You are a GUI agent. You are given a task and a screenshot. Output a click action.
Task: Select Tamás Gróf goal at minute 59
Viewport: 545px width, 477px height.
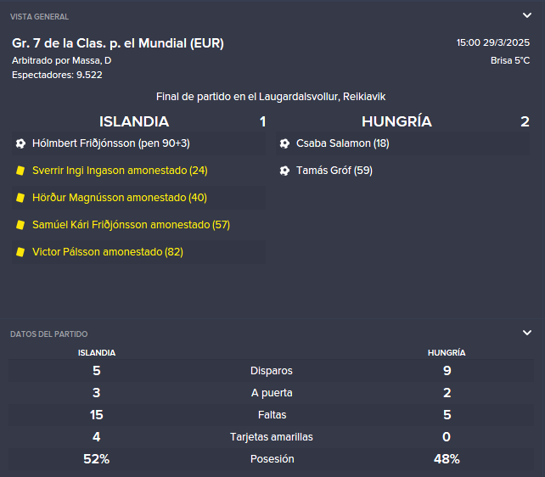click(403, 171)
